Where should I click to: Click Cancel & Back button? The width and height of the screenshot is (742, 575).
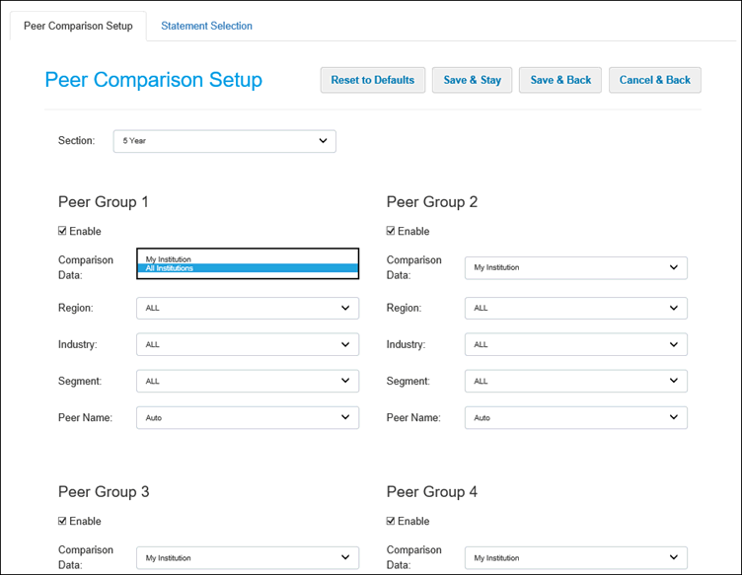tap(654, 80)
